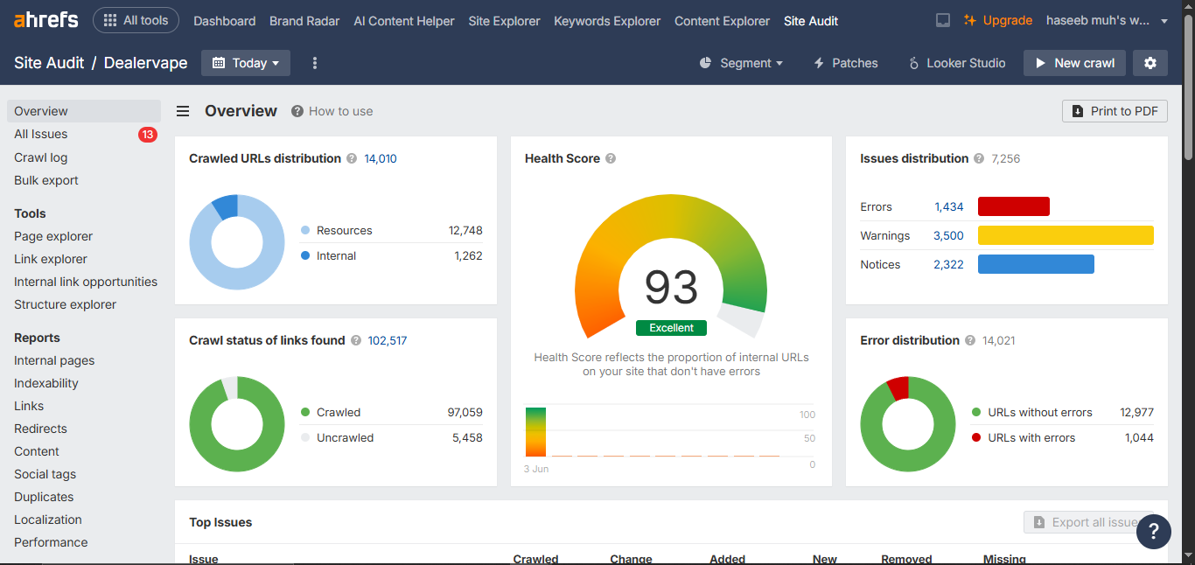Click the yellow Warnings bar
Screen dimensions: 1195x565
click(1066, 235)
